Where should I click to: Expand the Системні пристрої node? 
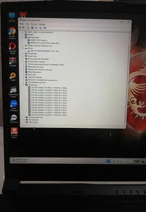24,117
